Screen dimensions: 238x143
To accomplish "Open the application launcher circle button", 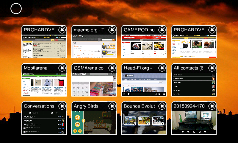I will point(16,9).
